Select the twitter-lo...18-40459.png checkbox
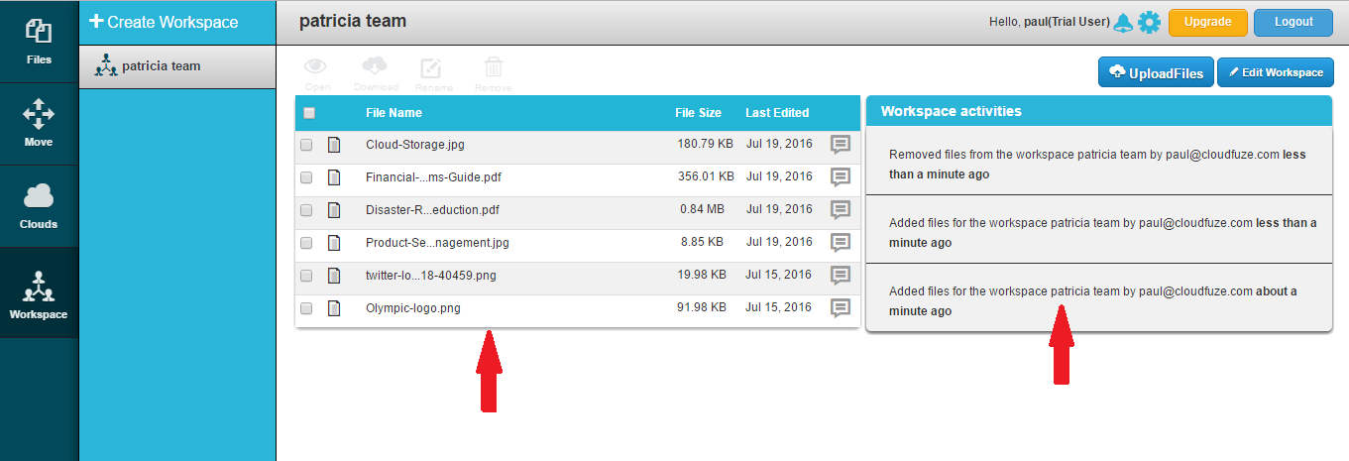 [306, 276]
